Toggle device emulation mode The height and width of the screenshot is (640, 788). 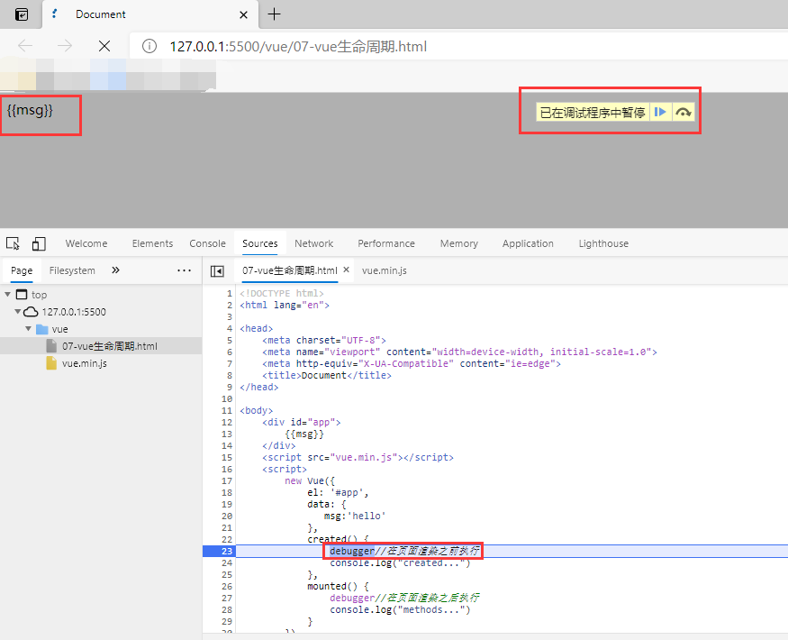click(x=39, y=243)
